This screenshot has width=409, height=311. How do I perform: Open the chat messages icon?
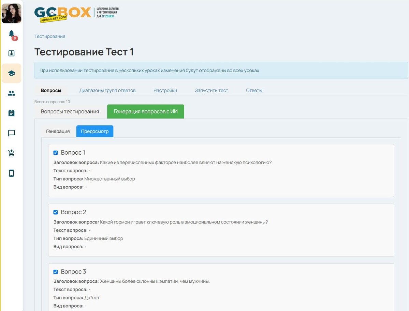pyautogui.click(x=11, y=133)
